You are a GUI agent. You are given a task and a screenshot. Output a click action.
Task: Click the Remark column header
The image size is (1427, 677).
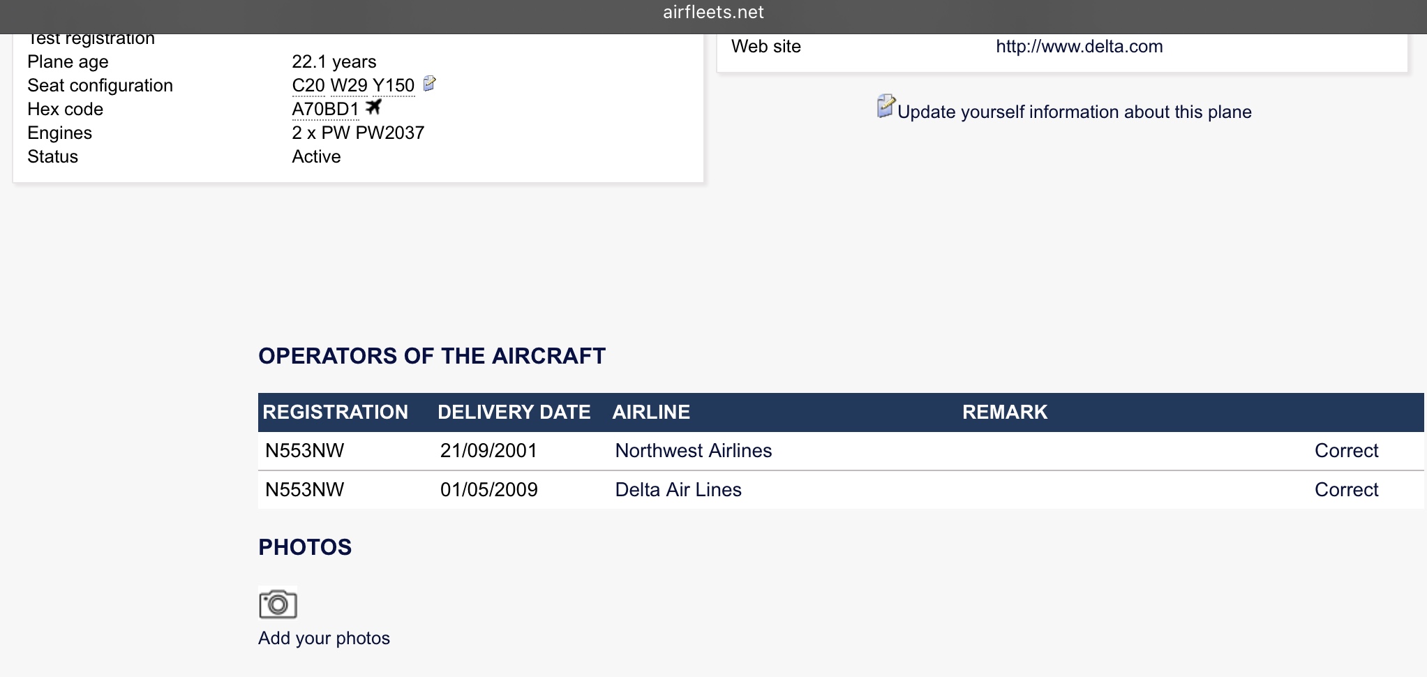tap(1004, 412)
